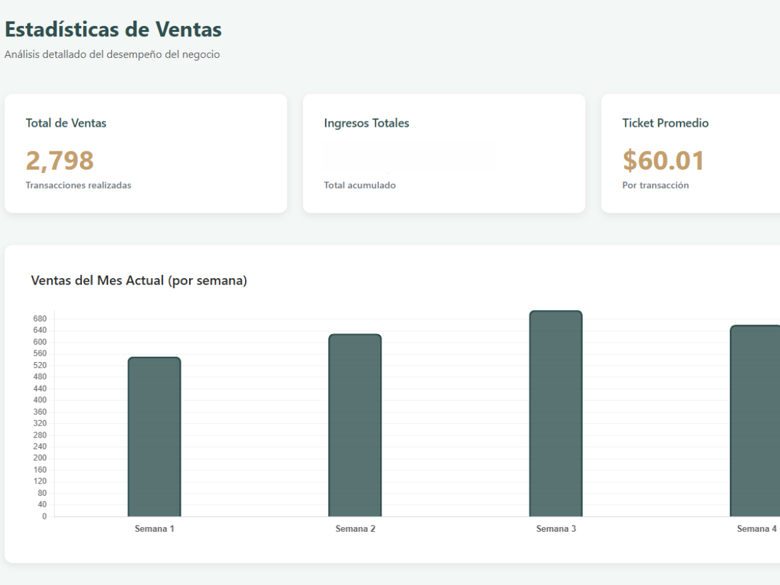Select the Semana 2 bar

(x=355, y=425)
